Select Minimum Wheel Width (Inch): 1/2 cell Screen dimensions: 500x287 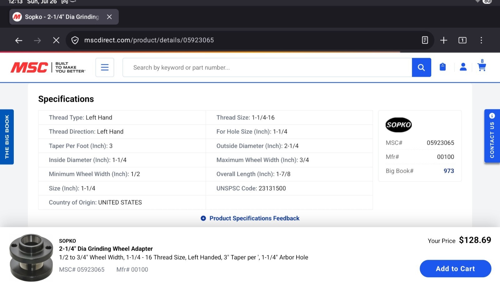pyautogui.click(x=122, y=174)
